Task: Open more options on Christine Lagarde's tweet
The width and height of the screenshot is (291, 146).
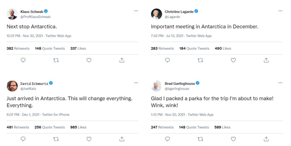Action: coord(280,11)
